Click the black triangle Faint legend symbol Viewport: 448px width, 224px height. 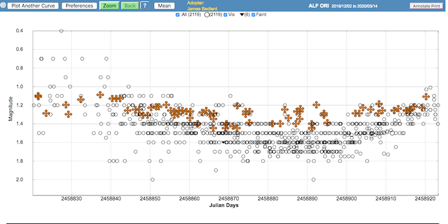pos(241,15)
